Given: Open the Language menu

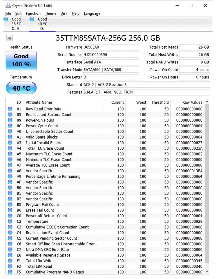Looking at the screenshot, I should [x=92, y=13].
